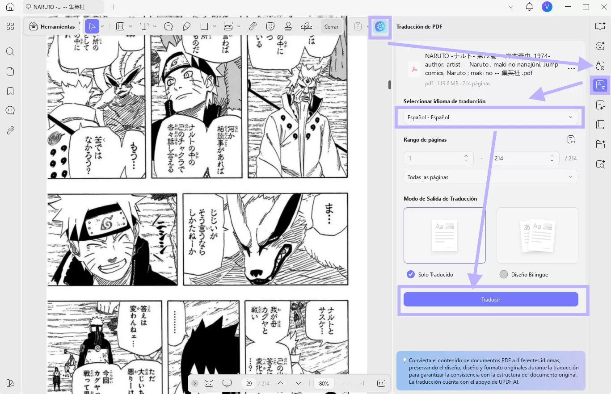
Task: Open the book library icon
Action: tap(600, 125)
